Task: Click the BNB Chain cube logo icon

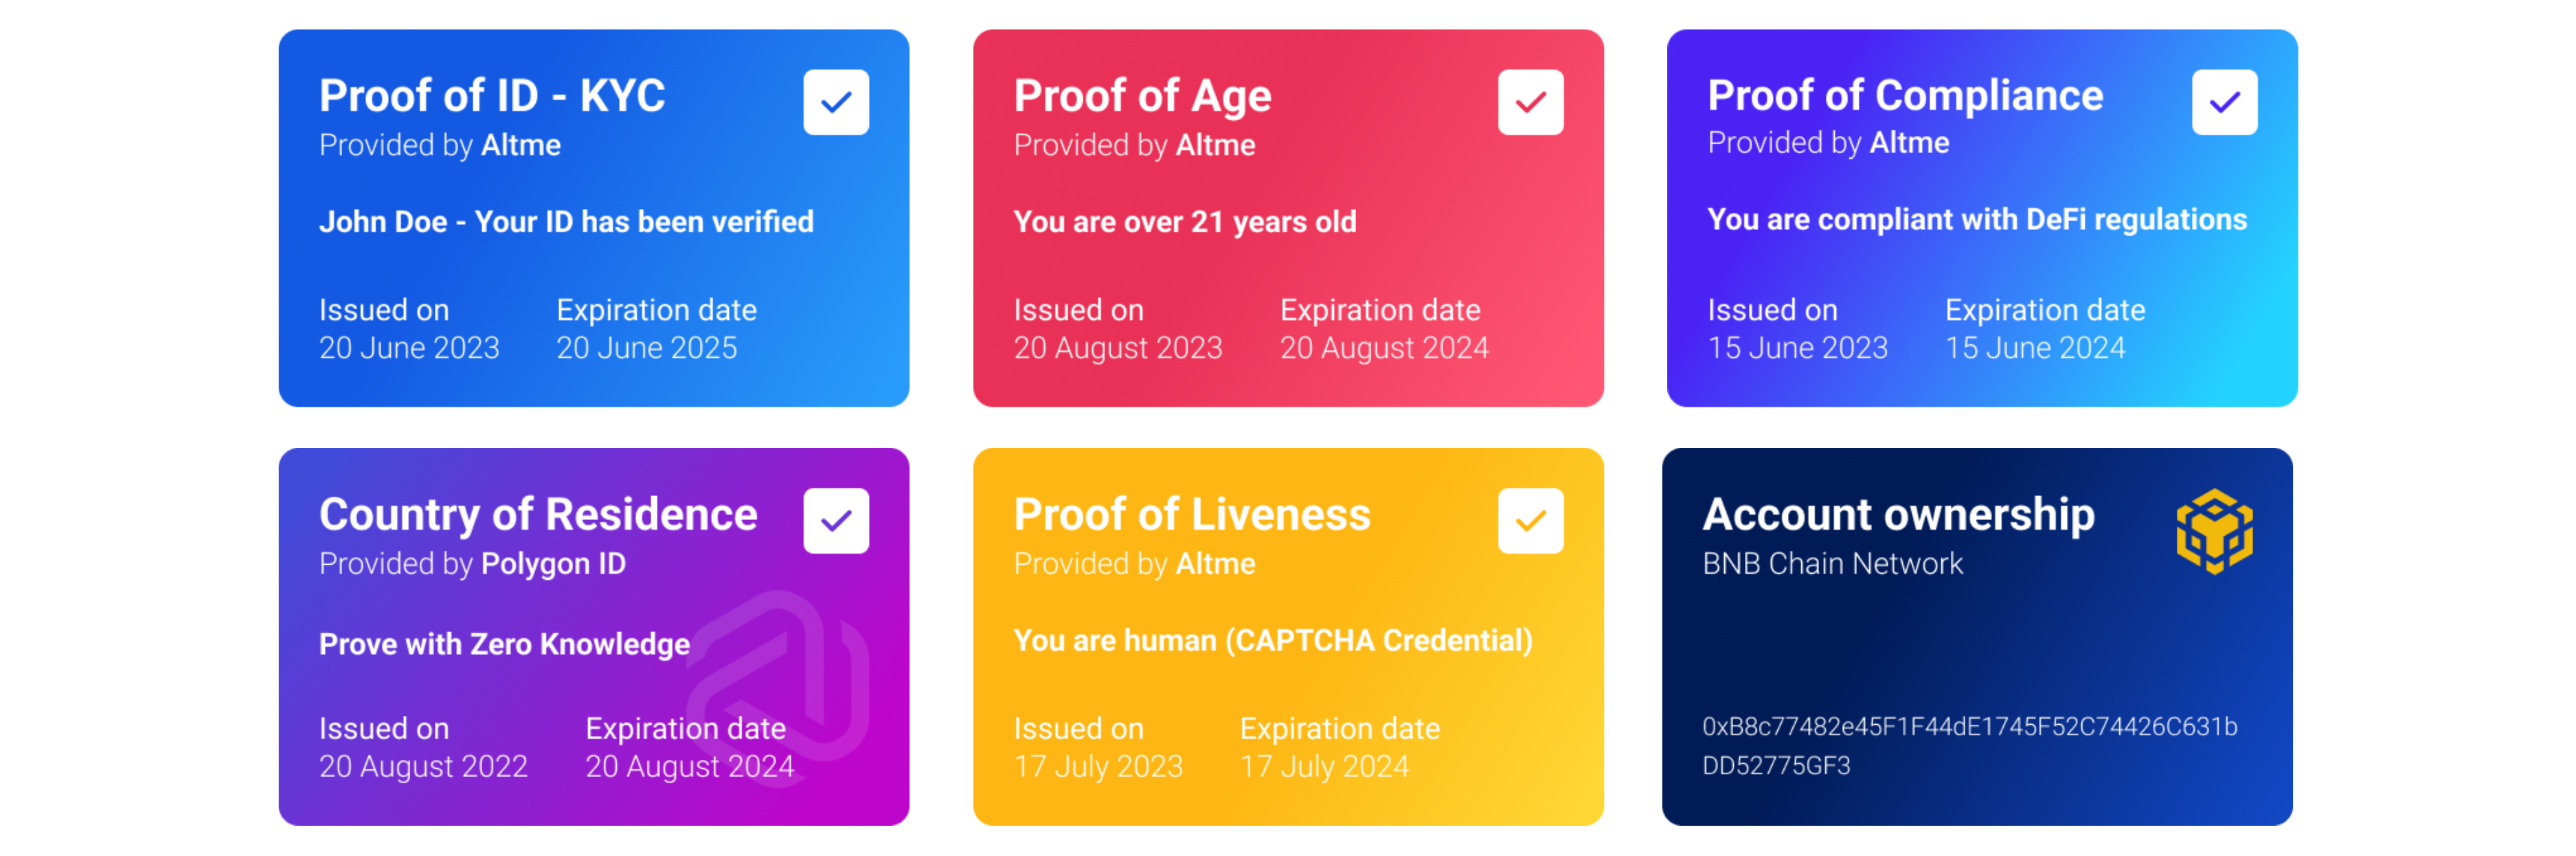Action: 2213,531
